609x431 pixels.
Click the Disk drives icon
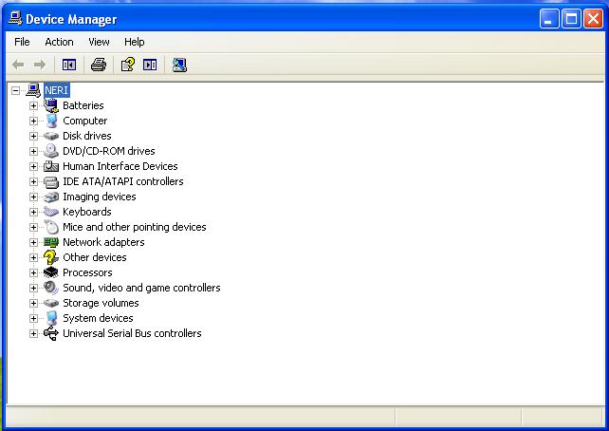[x=51, y=136]
